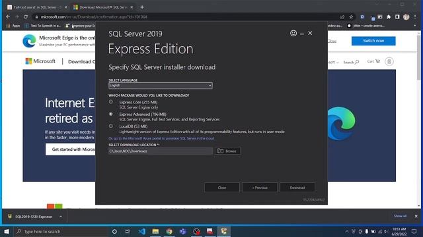Image resolution: width=423 pixels, height=237 pixels.
Task: Close the Chrome downloads bar
Action: click(416, 216)
